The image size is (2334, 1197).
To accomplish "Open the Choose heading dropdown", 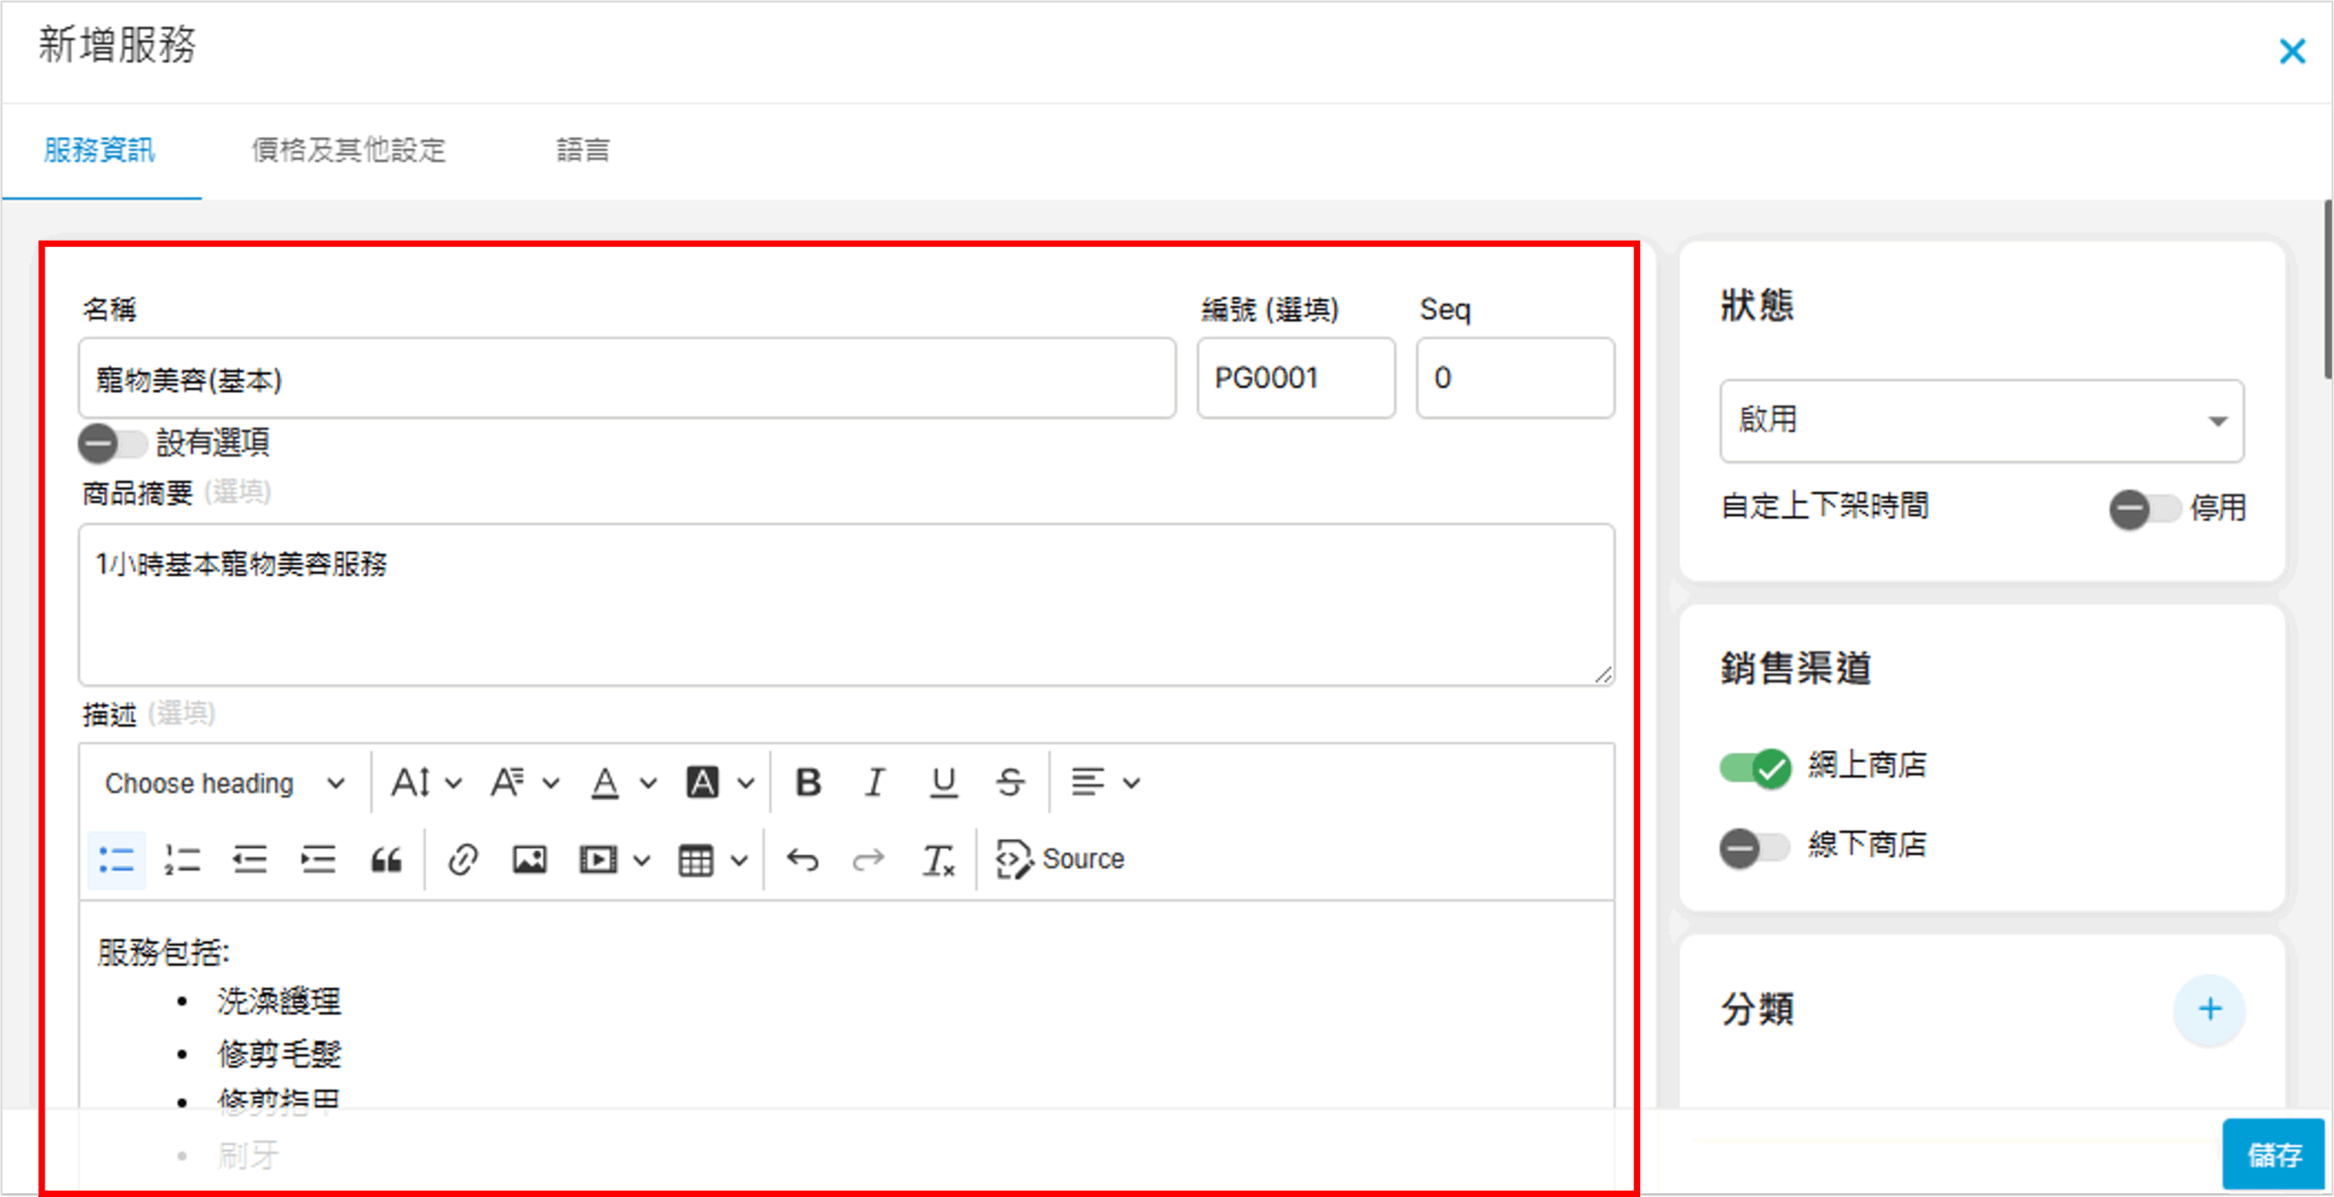I will [224, 783].
